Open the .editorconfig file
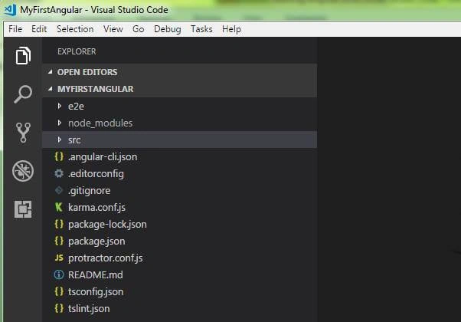The image size is (461, 322). (x=96, y=174)
